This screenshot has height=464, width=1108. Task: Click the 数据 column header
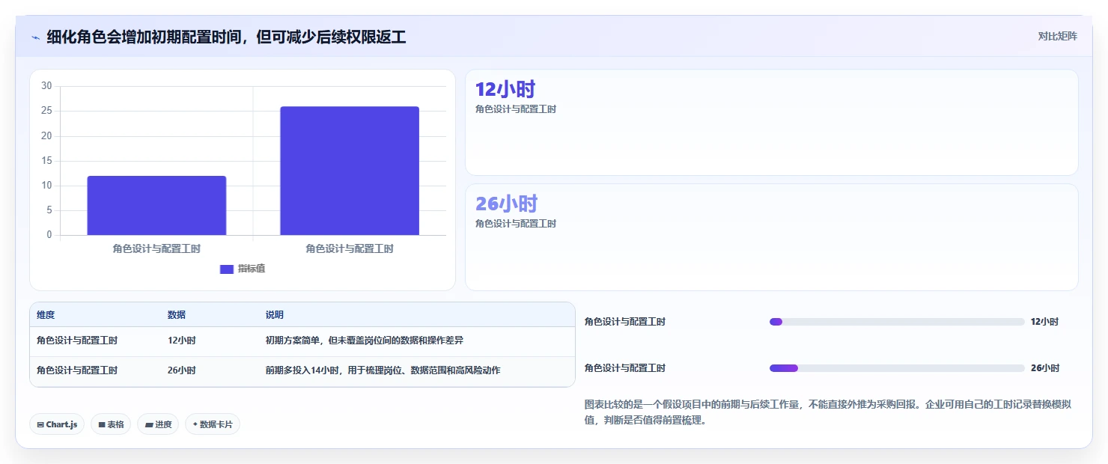[177, 315]
